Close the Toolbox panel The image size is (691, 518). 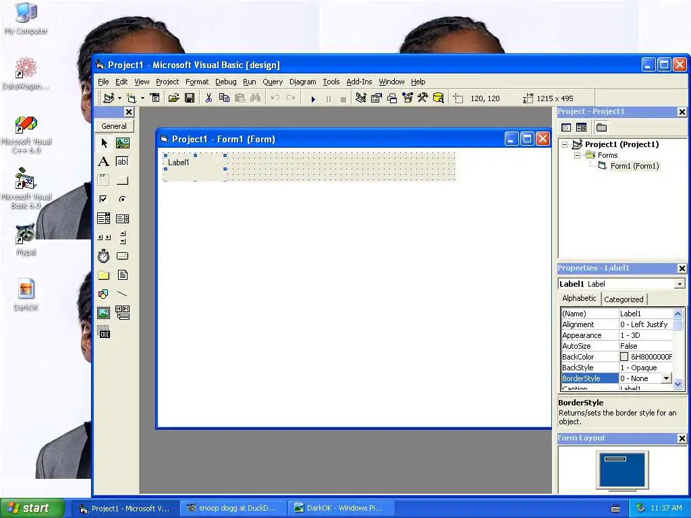click(x=128, y=112)
